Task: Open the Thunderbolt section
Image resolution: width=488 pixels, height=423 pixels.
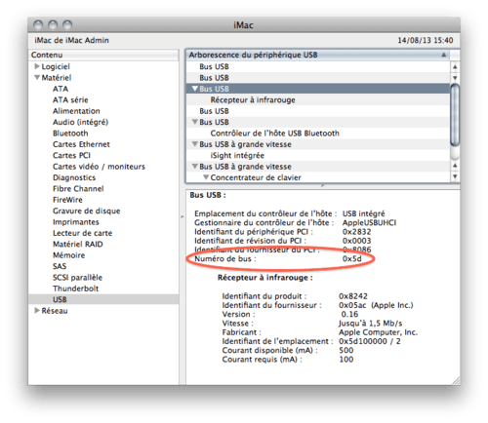Action: pyautogui.click(x=75, y=288)
